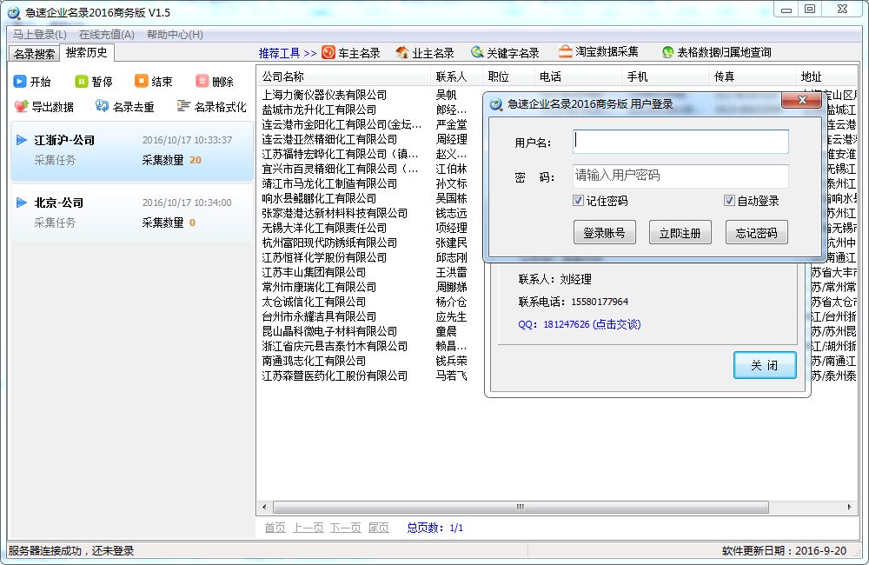Open the 帮助中心(H) menu
The width and height of the screenshot is (869, 565).
click(175, 35)
